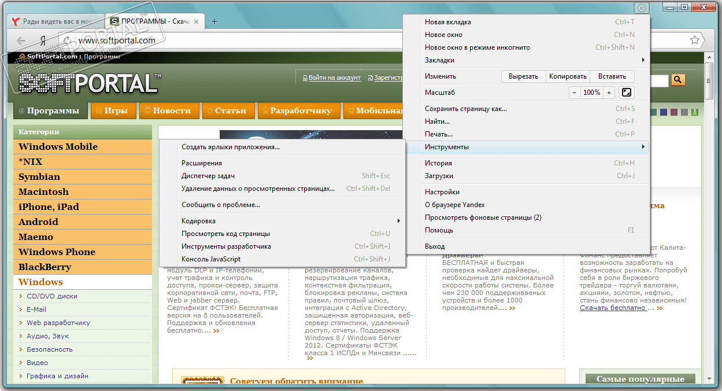The width and height of the screenshot is (722, 391).
Task: Open the 'iPhone, iPad' category
Action: click(x=82, y=207)
